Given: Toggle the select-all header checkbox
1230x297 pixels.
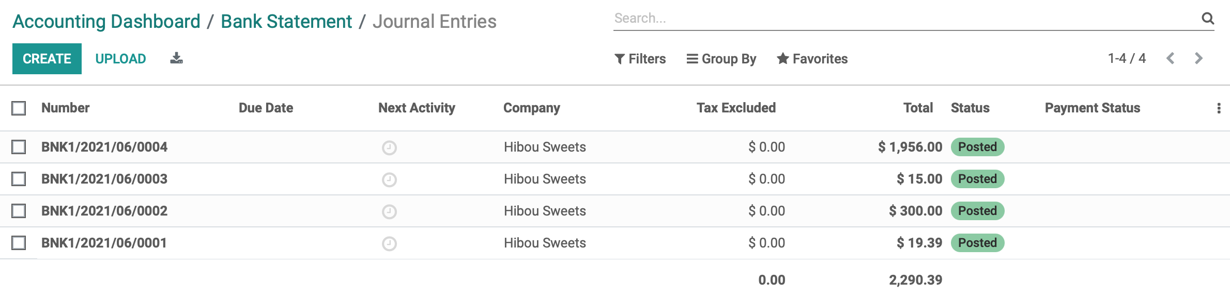Looking at the screenshot, I should 19,108.
